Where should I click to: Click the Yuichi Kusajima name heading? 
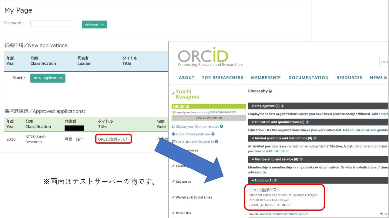[x=188, y=94]
